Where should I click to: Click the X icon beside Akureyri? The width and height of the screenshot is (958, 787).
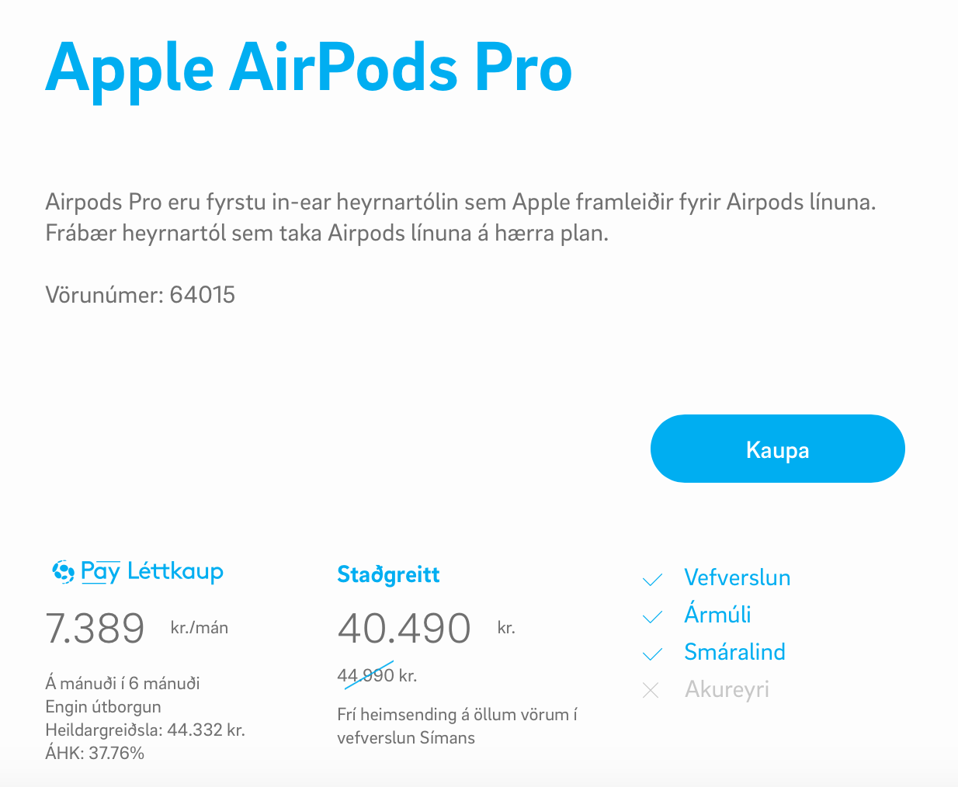[651, 690]
